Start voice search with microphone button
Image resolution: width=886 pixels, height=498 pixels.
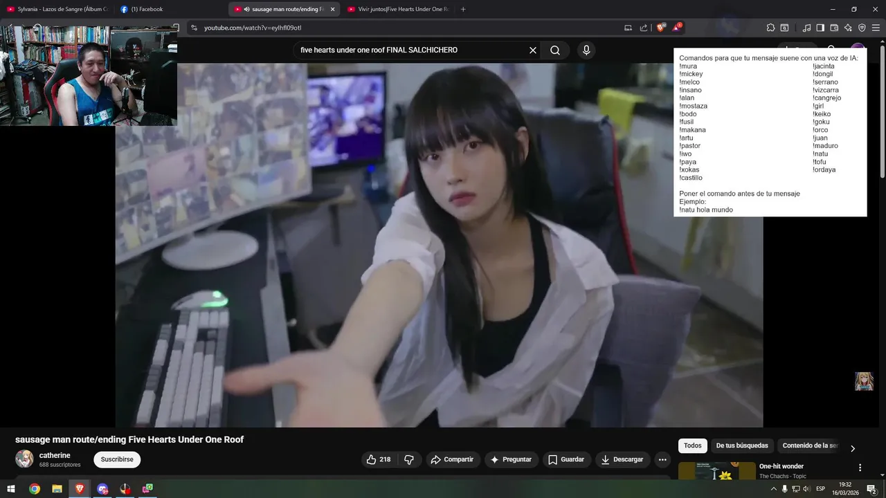coord(586,50)
